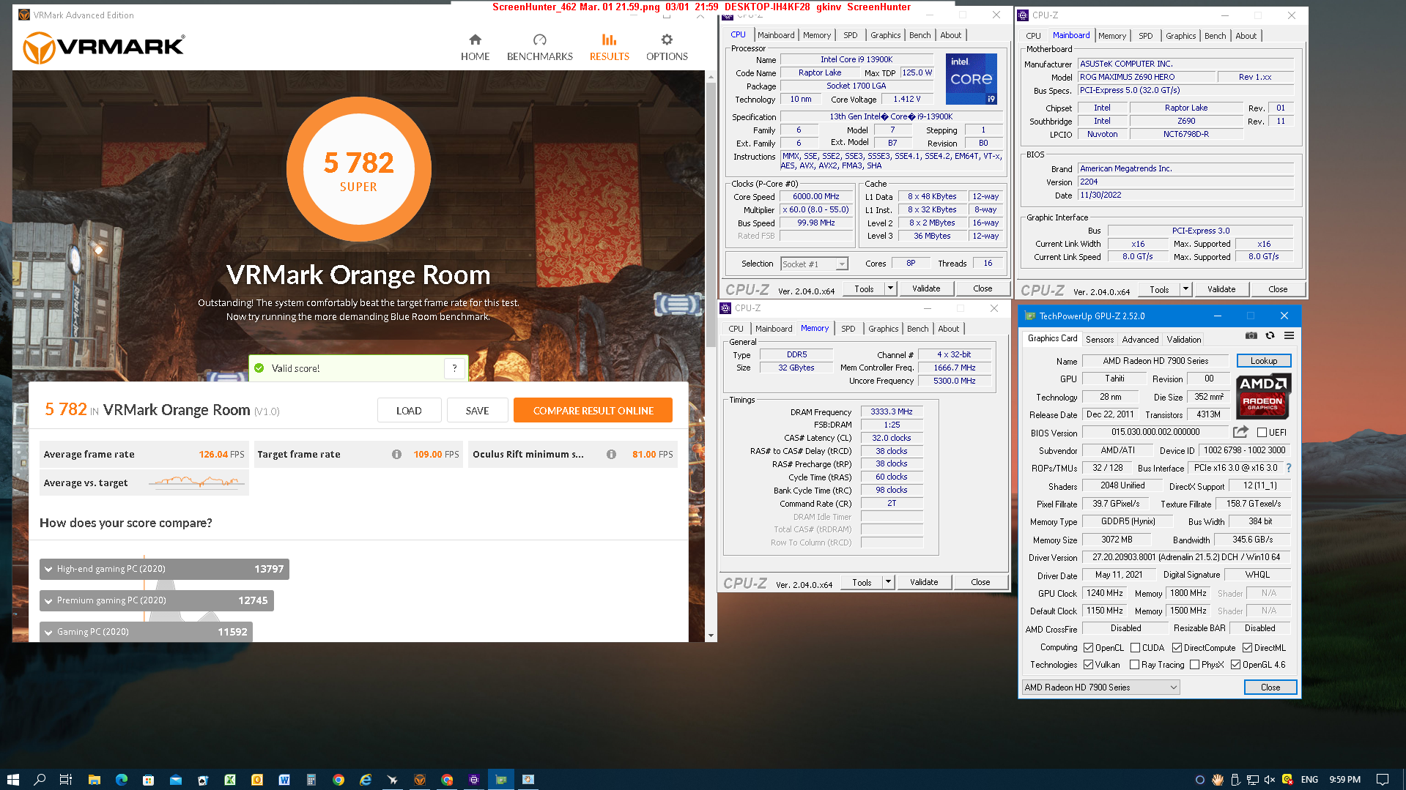Open the notification center icon

pyautogui.click(x=1383, y=780)
